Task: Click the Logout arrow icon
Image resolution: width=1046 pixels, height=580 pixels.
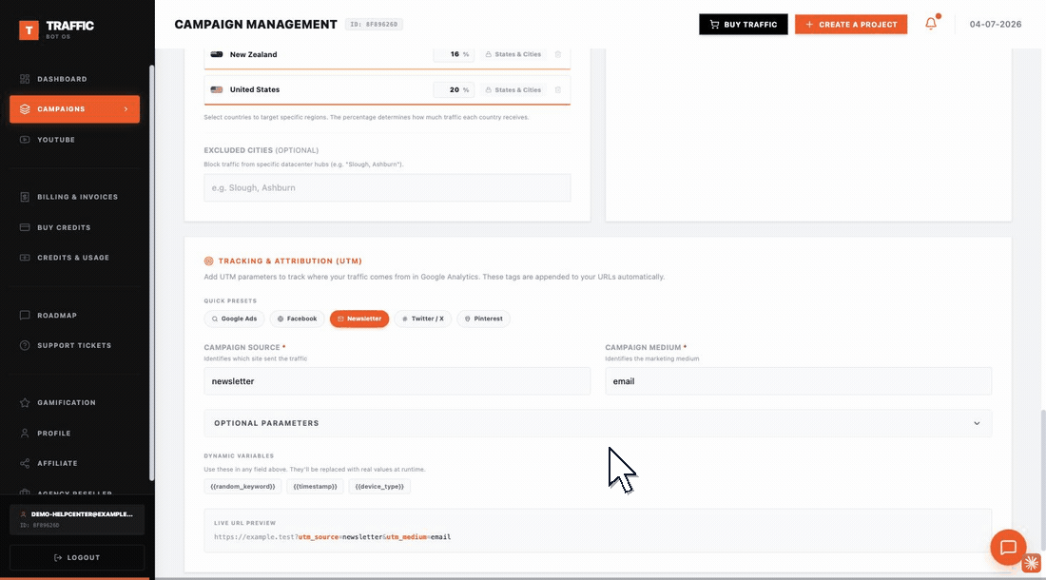Action: 58,557
